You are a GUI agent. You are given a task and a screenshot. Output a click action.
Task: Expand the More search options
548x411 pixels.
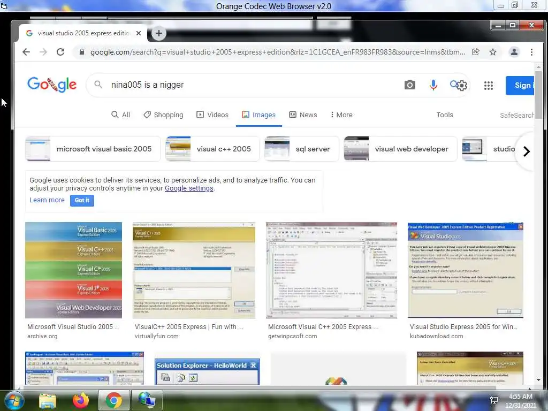(x=341, y=115)
